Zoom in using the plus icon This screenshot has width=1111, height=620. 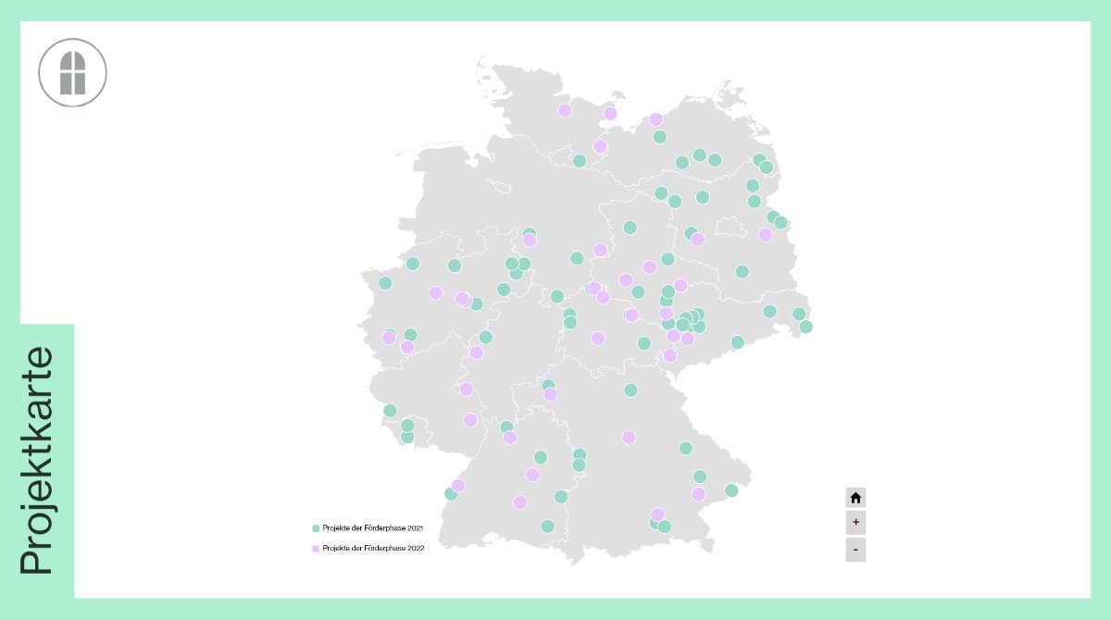[x=855, y=522]
